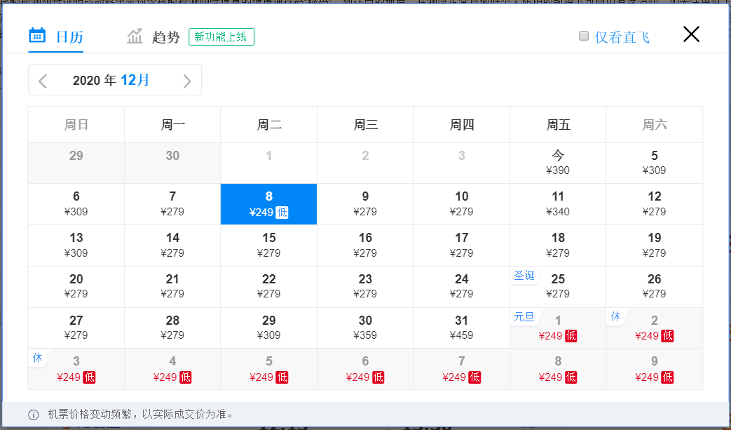
Task: Select December 17 priced ¥279
Action: 462,246
